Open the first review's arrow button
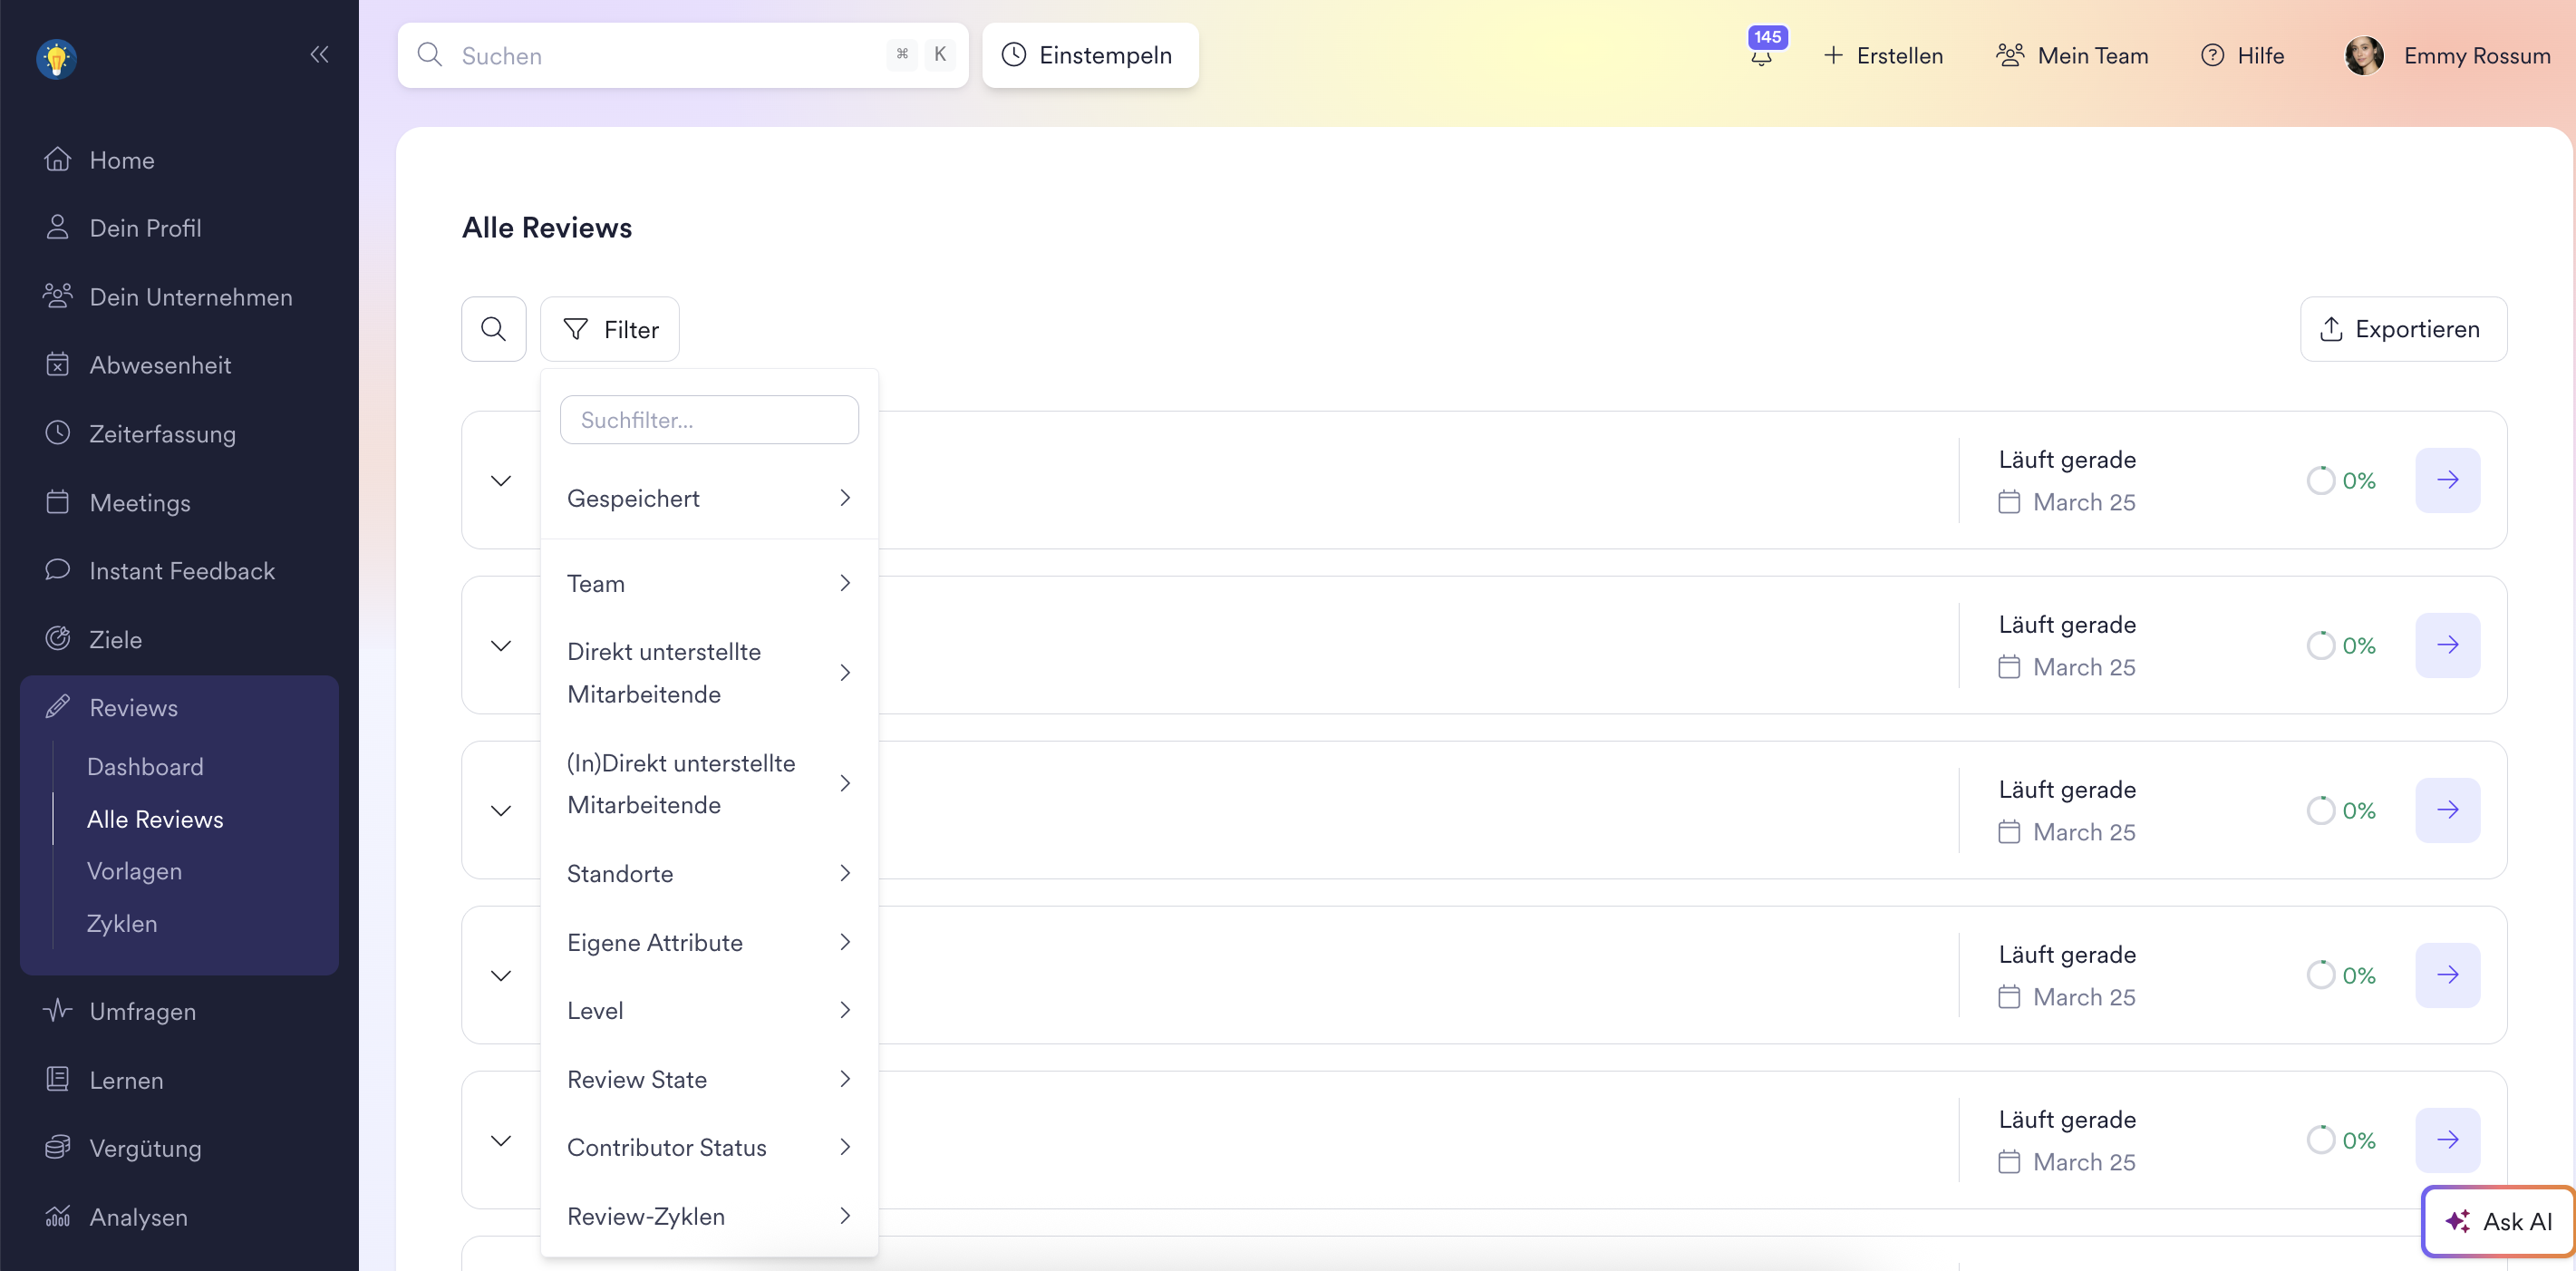 pyautogui.click(x=2447, y=480)
